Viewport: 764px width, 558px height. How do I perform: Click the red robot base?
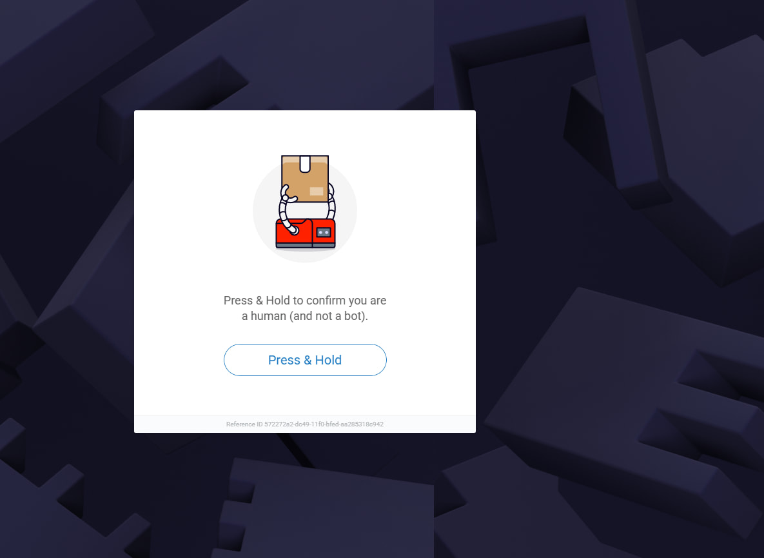coord(306,234)
